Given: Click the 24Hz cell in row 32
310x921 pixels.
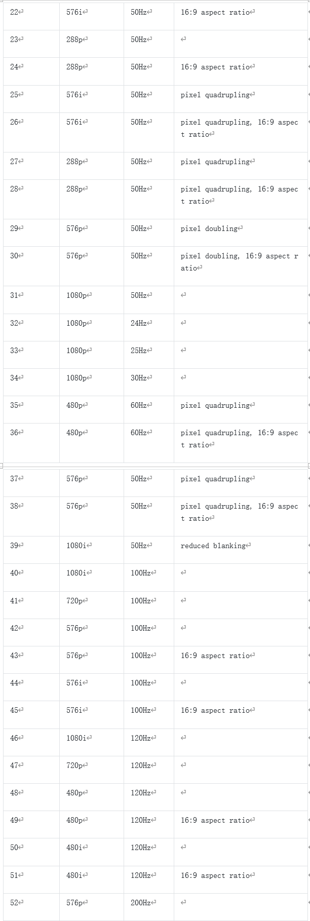Looking at the screenshot, I should click(149, 327).
